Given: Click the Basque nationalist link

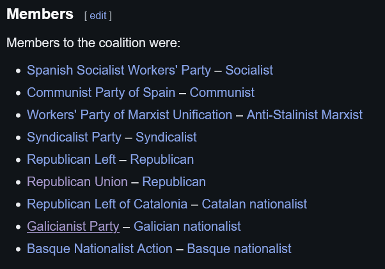Looking at the screenshot, I should click(x=239, y=249).
